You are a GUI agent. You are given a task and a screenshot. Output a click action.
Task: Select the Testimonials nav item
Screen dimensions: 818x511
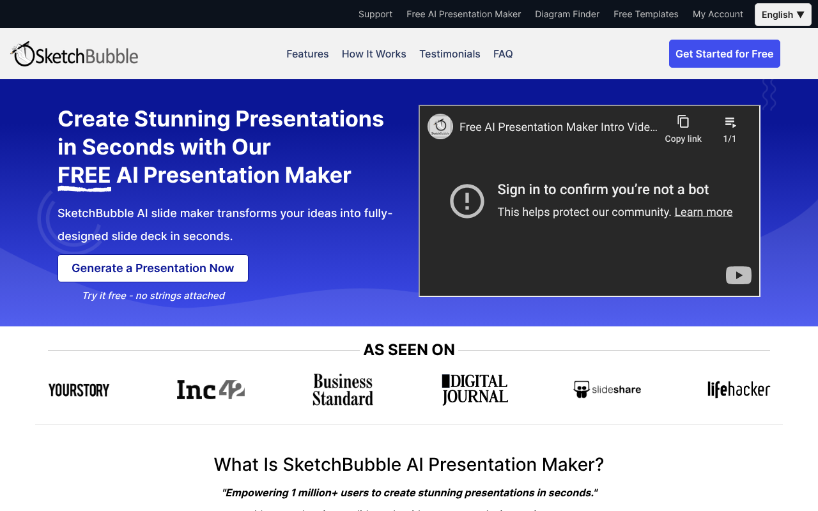[450, 54]
